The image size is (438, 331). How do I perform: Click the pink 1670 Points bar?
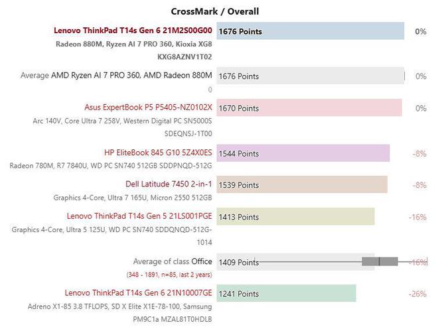(x=309, y=107)
